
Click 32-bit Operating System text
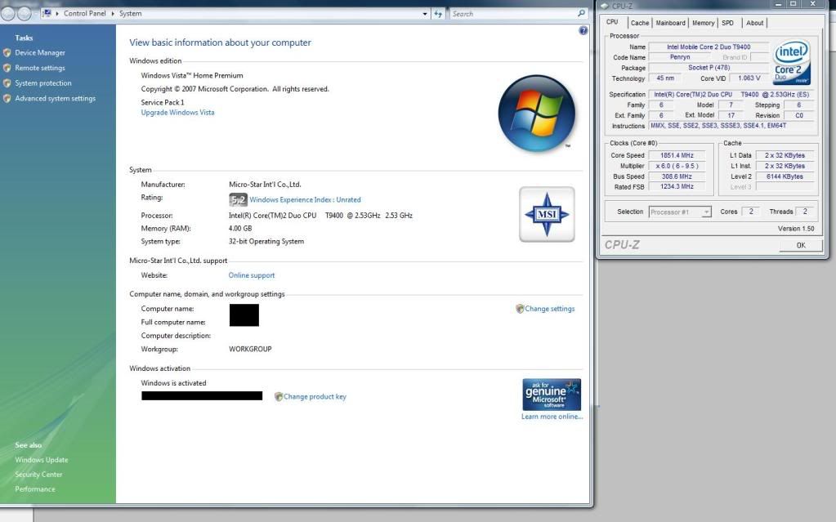pyautogui.click(x=266, y=242)
